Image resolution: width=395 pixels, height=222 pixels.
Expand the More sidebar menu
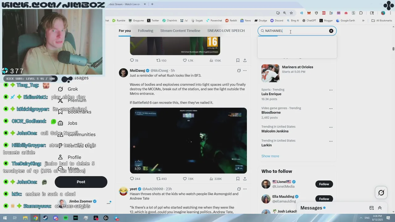(x=68, y=169)
